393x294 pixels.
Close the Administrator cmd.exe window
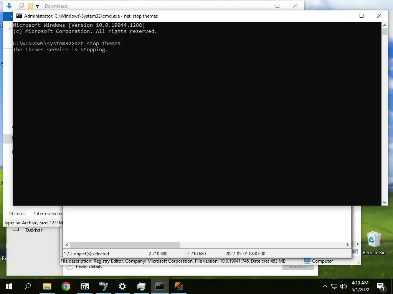point(379,16)
